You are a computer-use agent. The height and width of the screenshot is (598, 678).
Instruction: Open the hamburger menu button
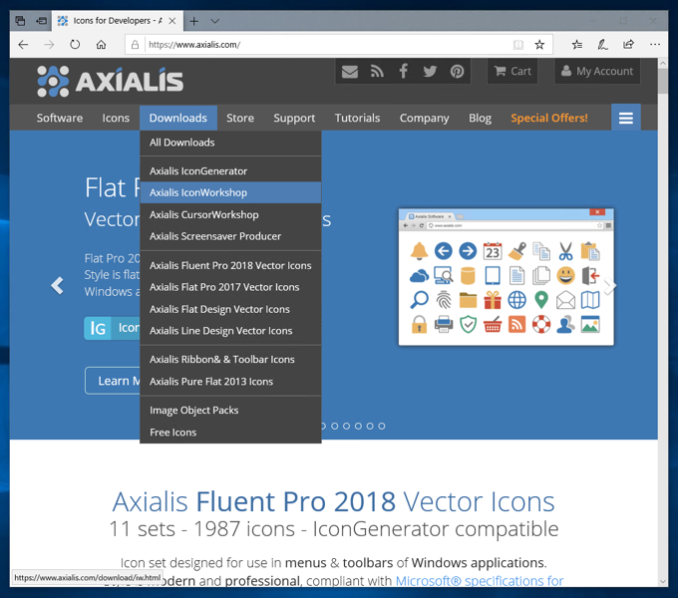click(626, 118)
